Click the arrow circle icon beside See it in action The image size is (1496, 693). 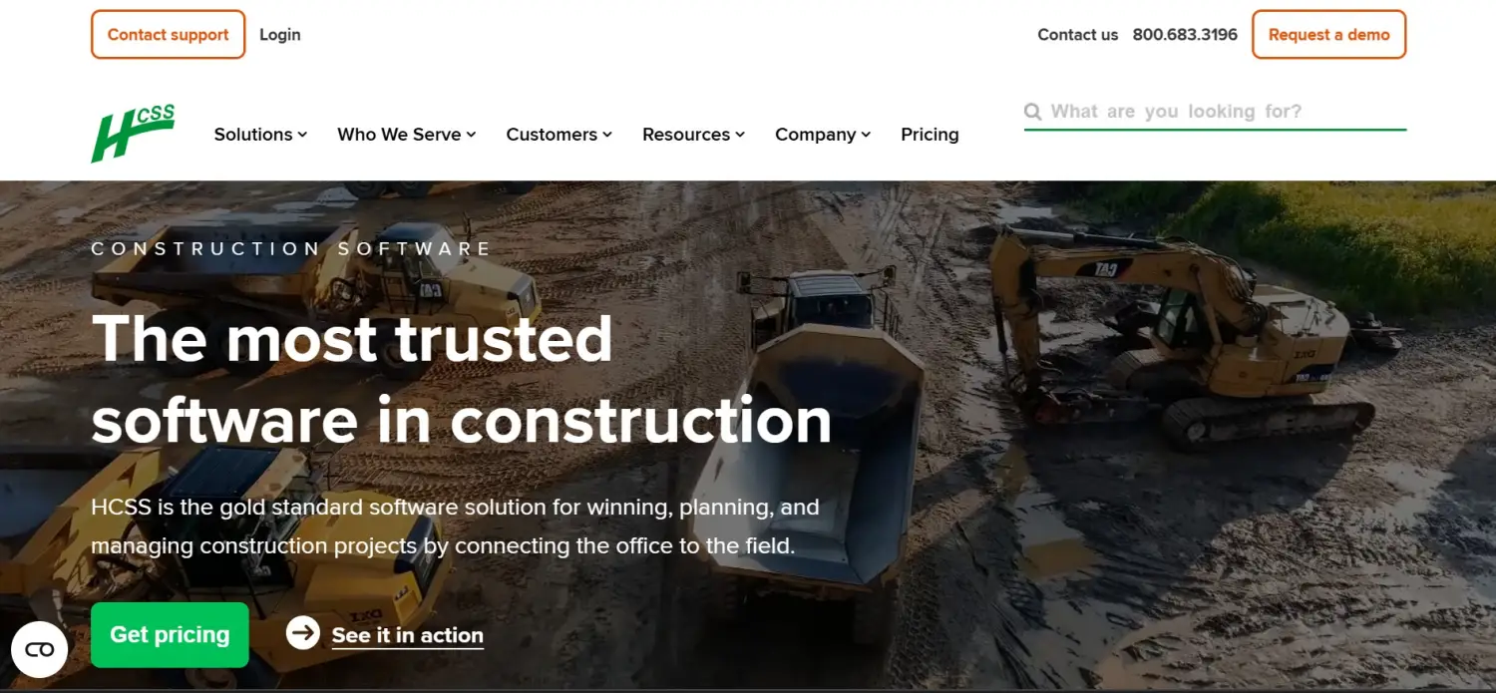point(303,632)
